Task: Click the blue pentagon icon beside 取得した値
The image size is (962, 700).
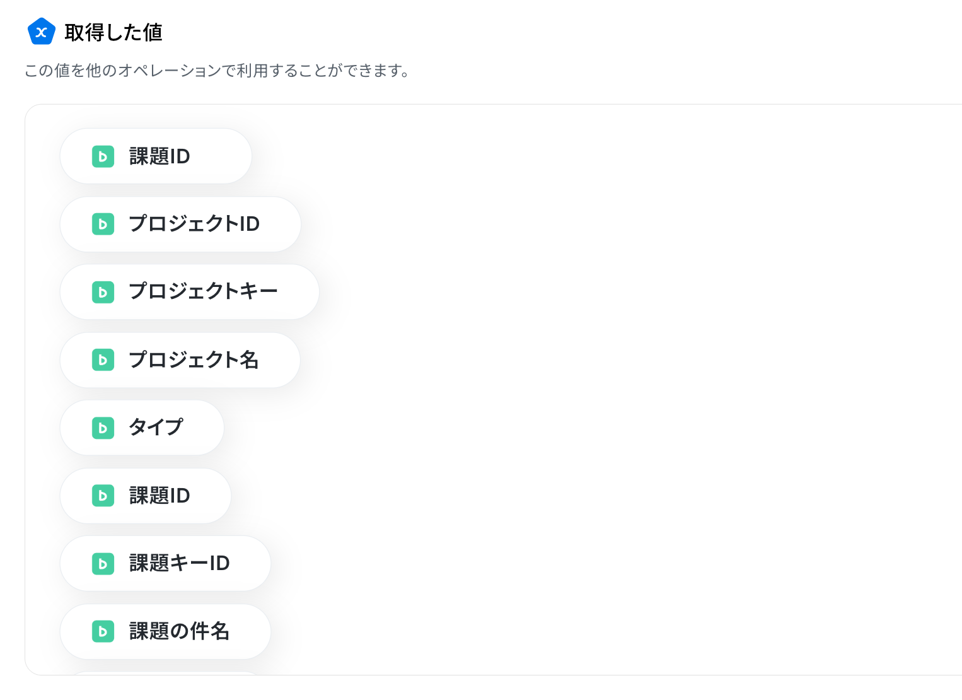Action: pos(42,32)
